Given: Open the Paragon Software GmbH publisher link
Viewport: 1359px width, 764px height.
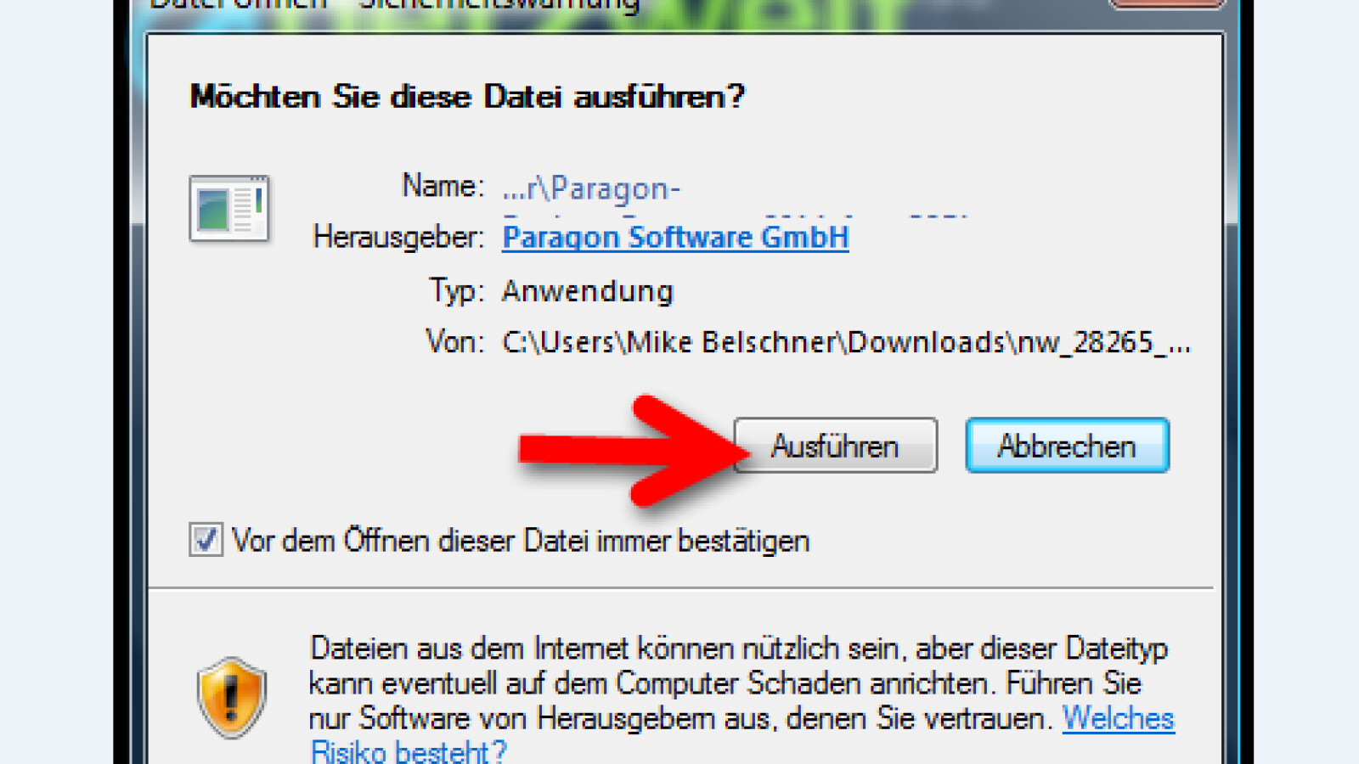Looking at the screenshot, I should point(675,237).
